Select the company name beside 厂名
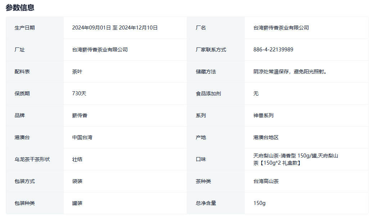The image size is (374, 220). pyautogui.click(x=281, y=28)
